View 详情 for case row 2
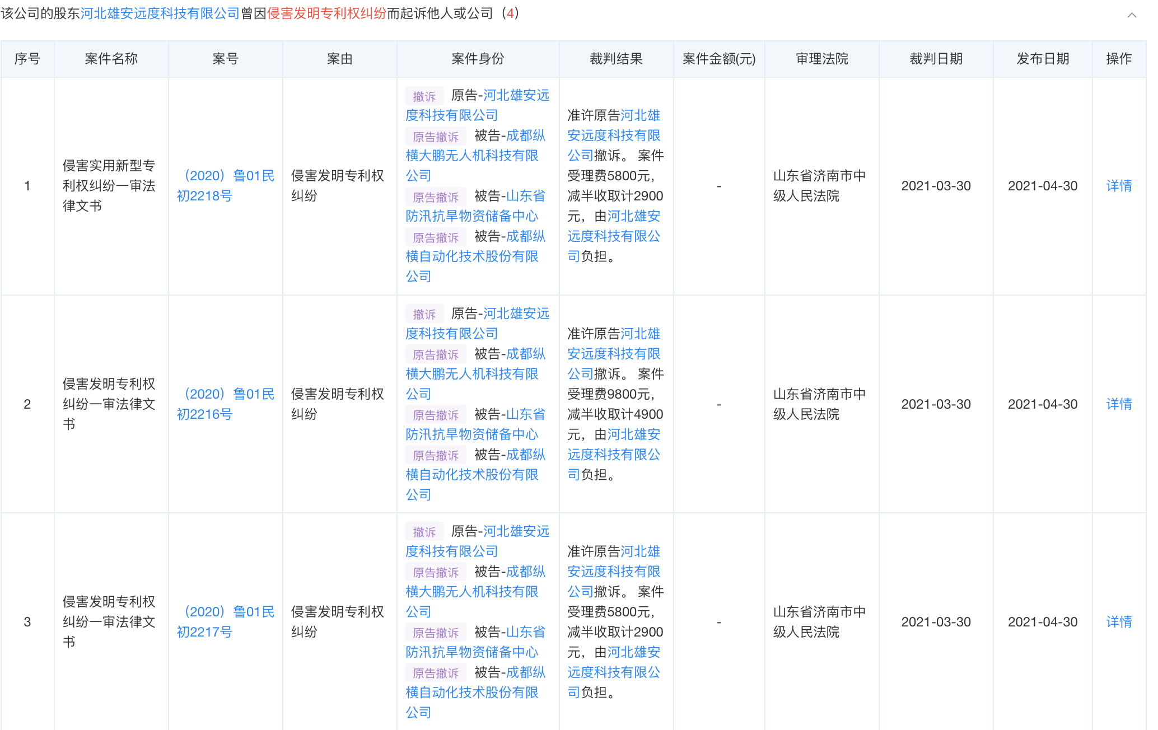The height and width of the screenshot is (730, 1158). click(x=1118, y=404)
